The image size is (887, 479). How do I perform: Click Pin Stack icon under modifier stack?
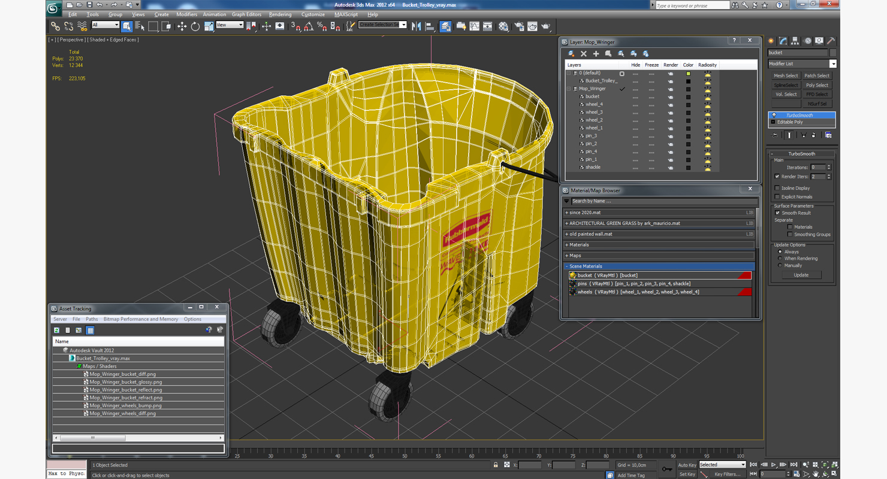point(776,135)
